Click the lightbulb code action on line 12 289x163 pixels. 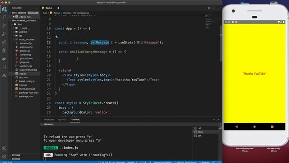coord(56,37)
